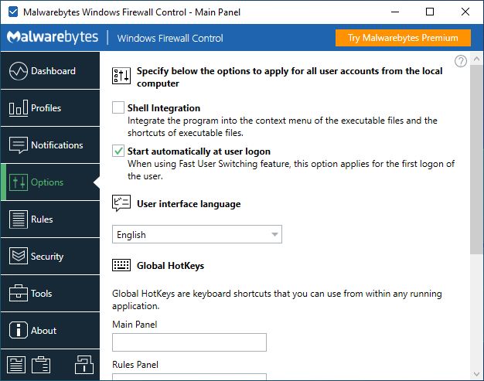Open the Dashboard section icon
This screenshot has height=381, width=484.
click(x=19, y=71)
